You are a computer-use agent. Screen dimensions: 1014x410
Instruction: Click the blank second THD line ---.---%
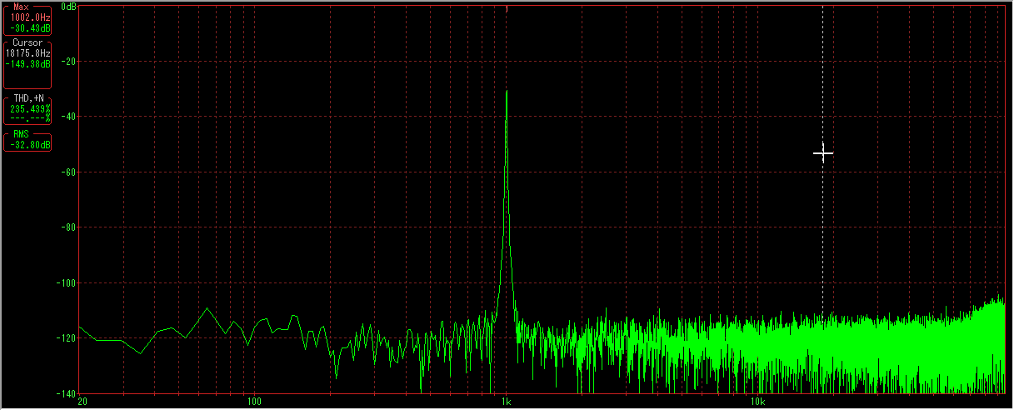(30, 117)
